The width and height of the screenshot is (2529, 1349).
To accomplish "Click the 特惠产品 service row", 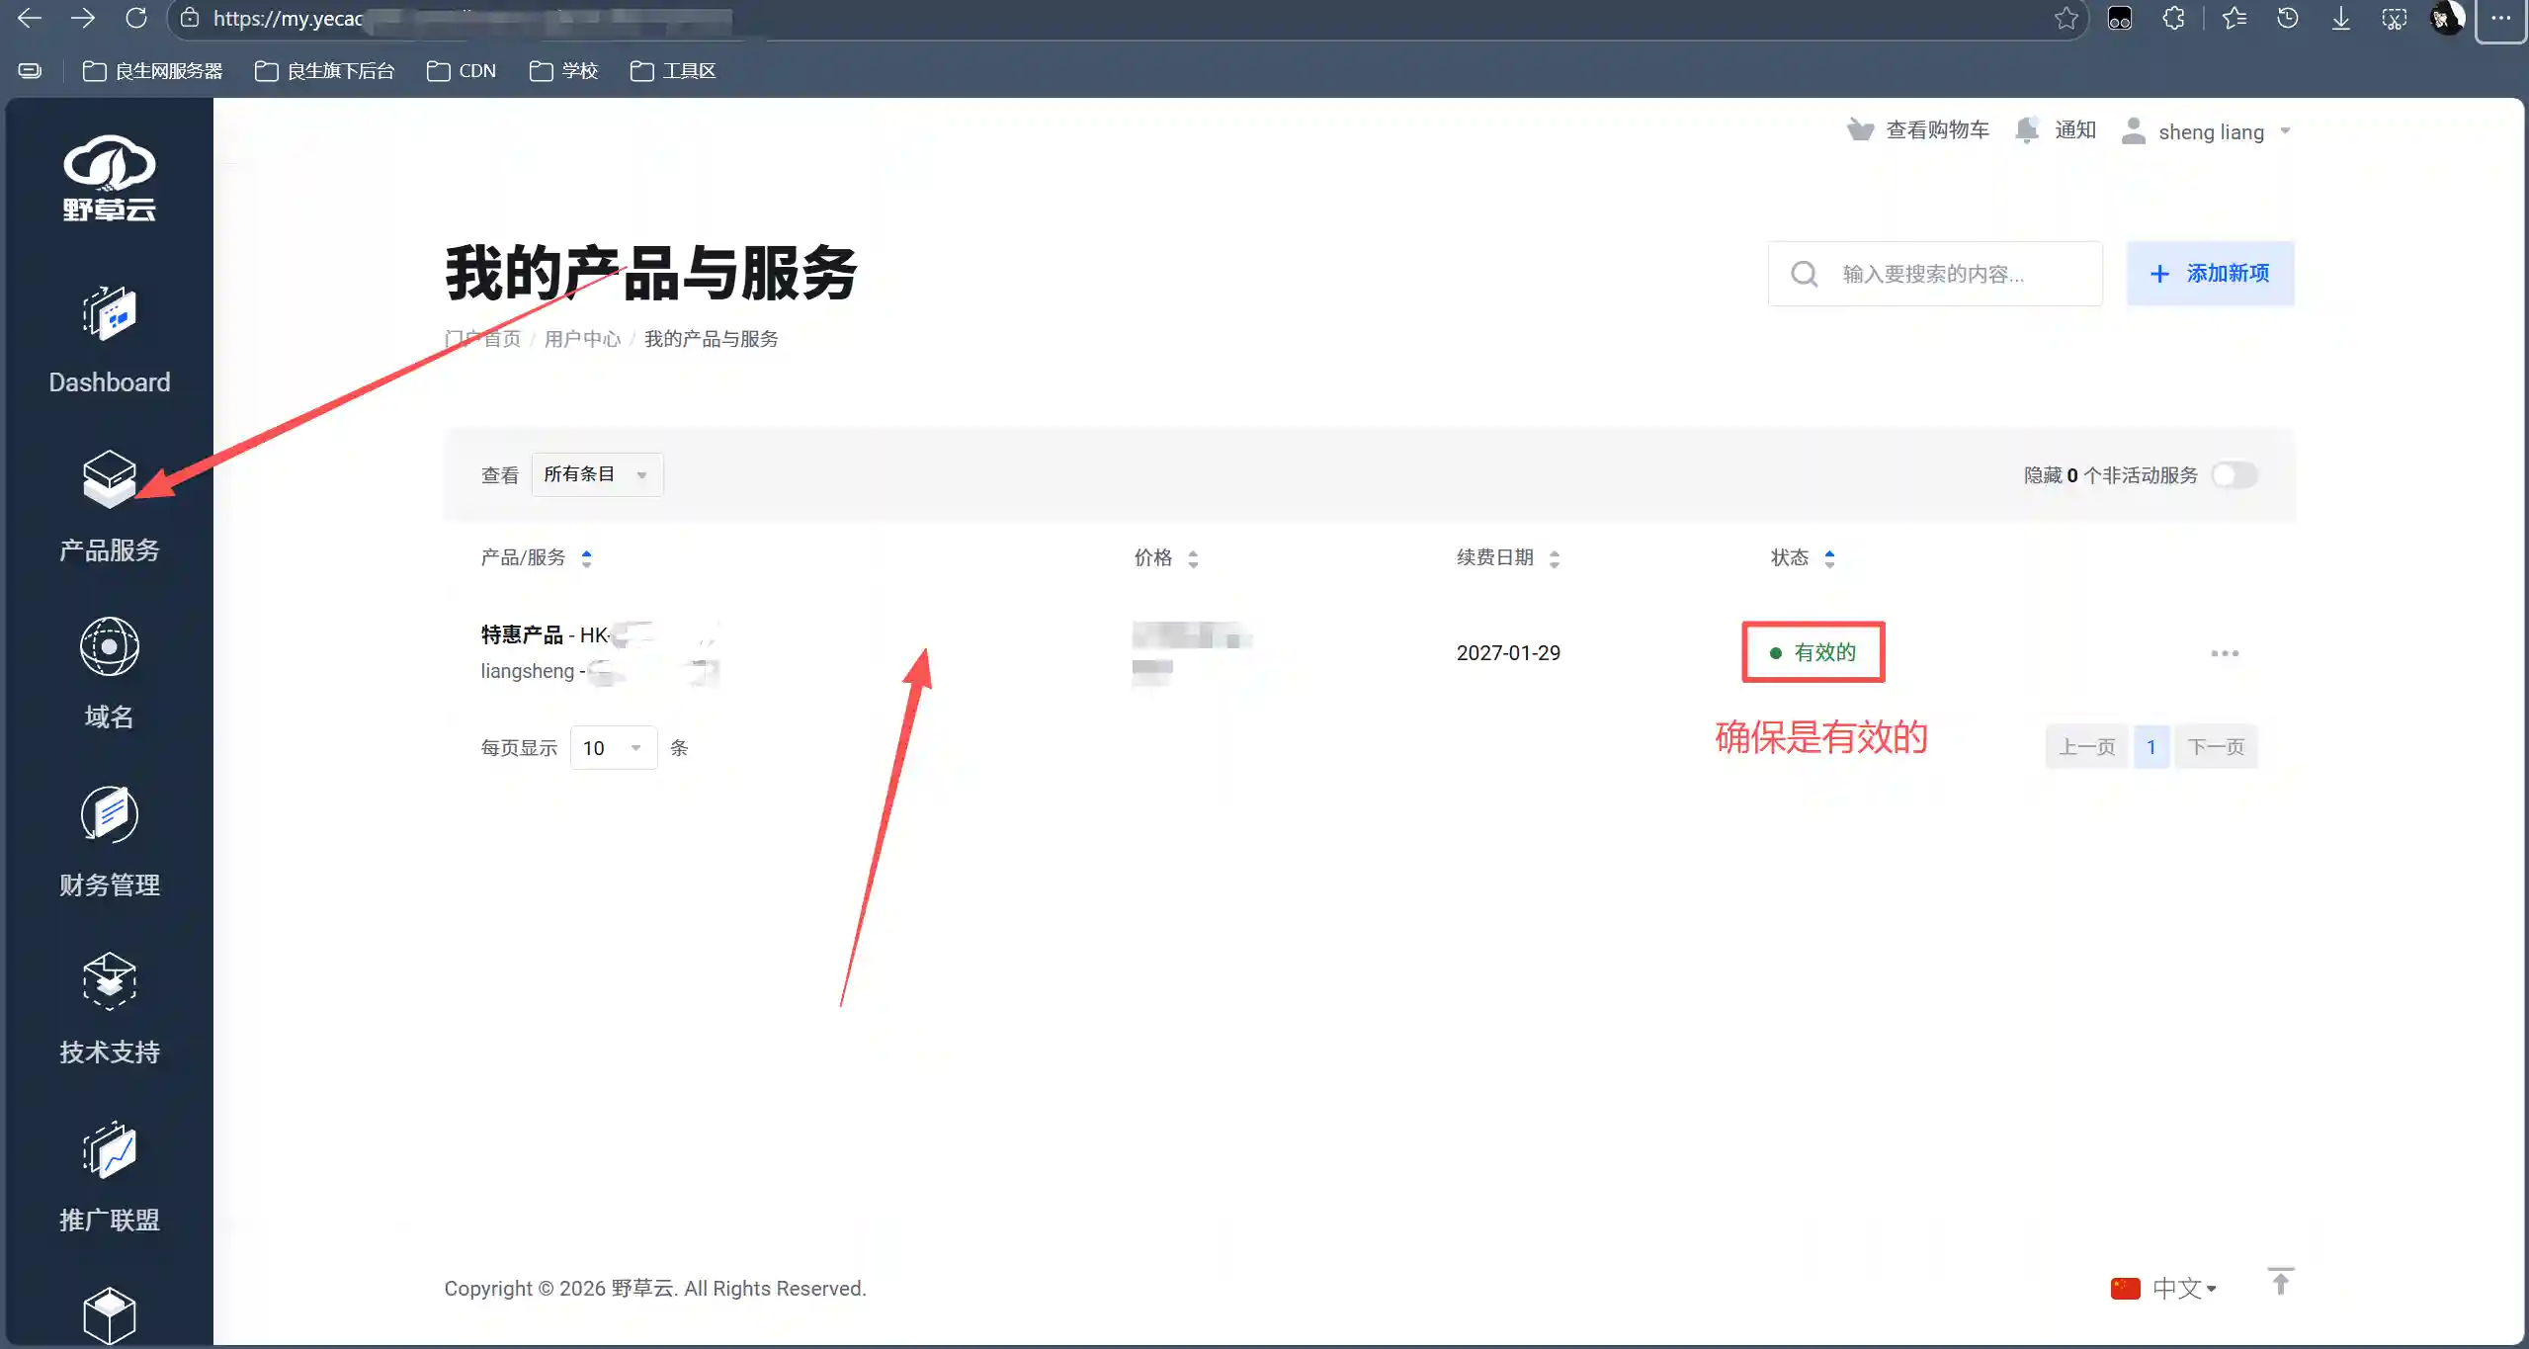I will (1369, 653).
